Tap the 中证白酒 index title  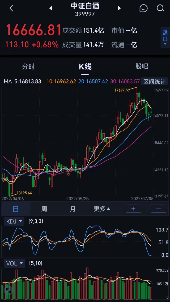85,6
